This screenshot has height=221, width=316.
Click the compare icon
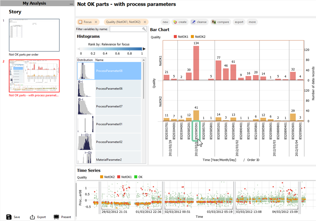[x=214, y=22]
